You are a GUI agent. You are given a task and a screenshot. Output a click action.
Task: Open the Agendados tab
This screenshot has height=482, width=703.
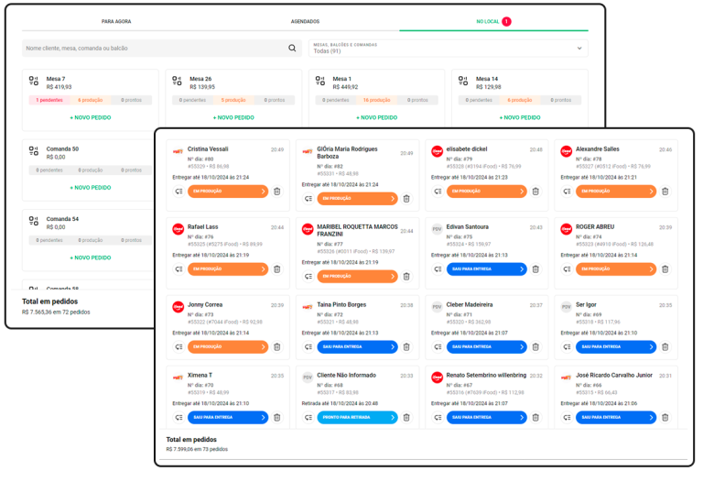(305, 21)
